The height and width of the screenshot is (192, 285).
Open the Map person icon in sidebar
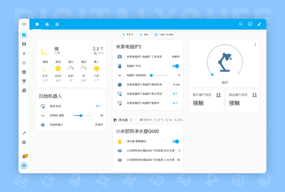[24, 44]
